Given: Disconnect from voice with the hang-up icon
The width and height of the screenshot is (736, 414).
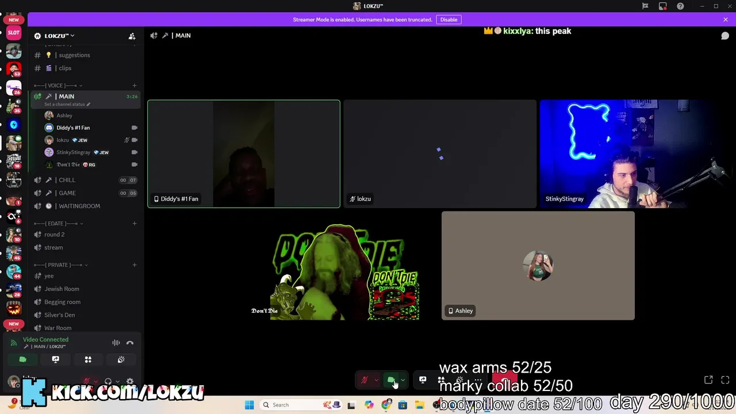Looking at the screenshot, I should 130,343.
